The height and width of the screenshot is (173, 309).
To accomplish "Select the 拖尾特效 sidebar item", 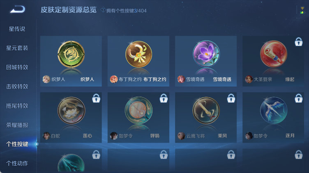I will [17, 106].
